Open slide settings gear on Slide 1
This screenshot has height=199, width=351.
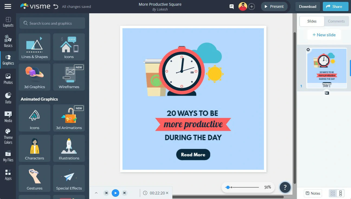tap(308, 50)
